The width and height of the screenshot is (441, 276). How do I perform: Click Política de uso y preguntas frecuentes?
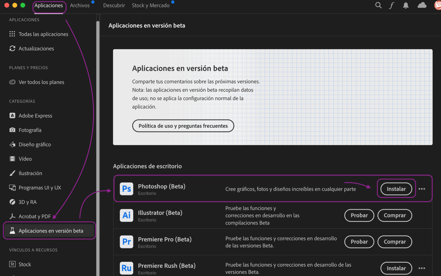click(183, 126)
